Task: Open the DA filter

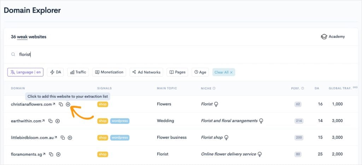Action: coord(56,72)
